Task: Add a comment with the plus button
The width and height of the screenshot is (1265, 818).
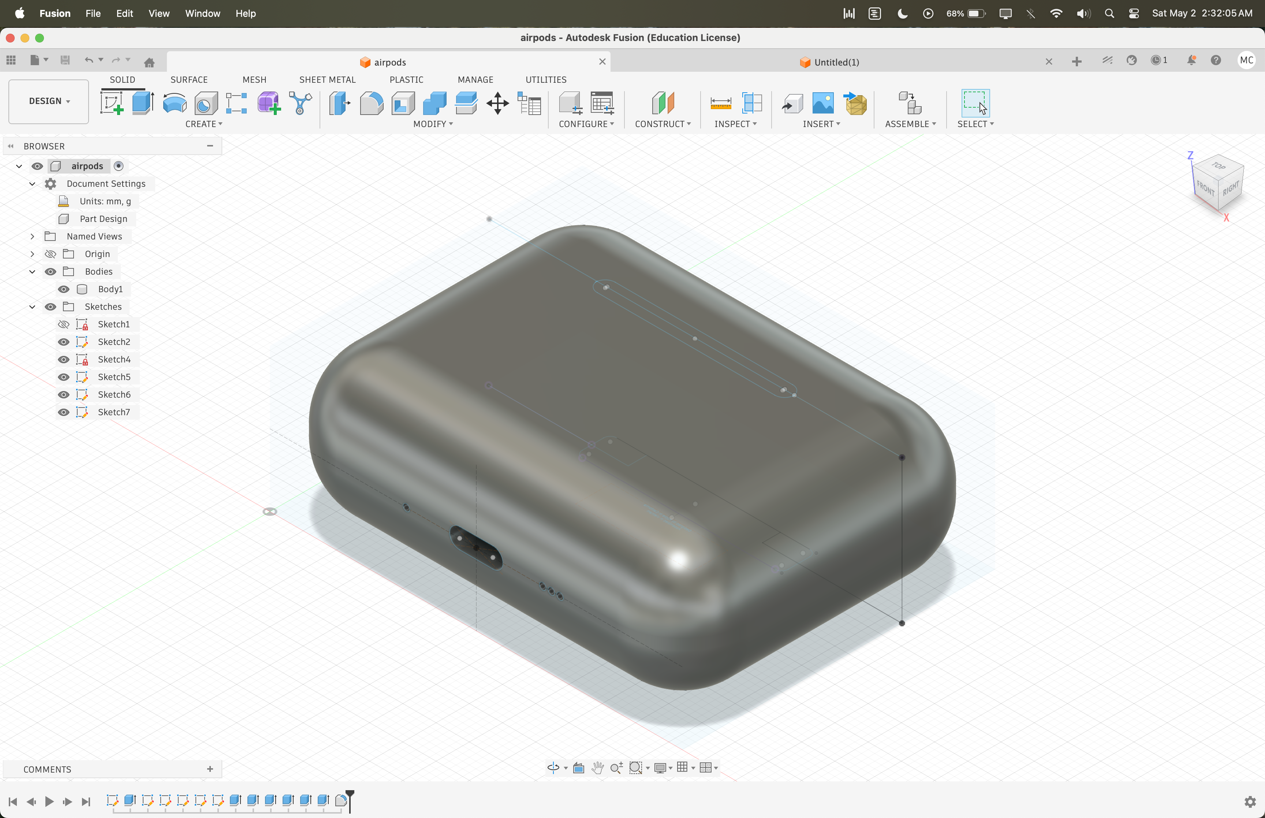Action: (210, 769)
